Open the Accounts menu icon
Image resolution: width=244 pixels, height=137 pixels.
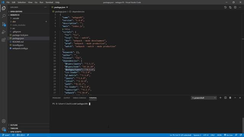tap(4, 121)
